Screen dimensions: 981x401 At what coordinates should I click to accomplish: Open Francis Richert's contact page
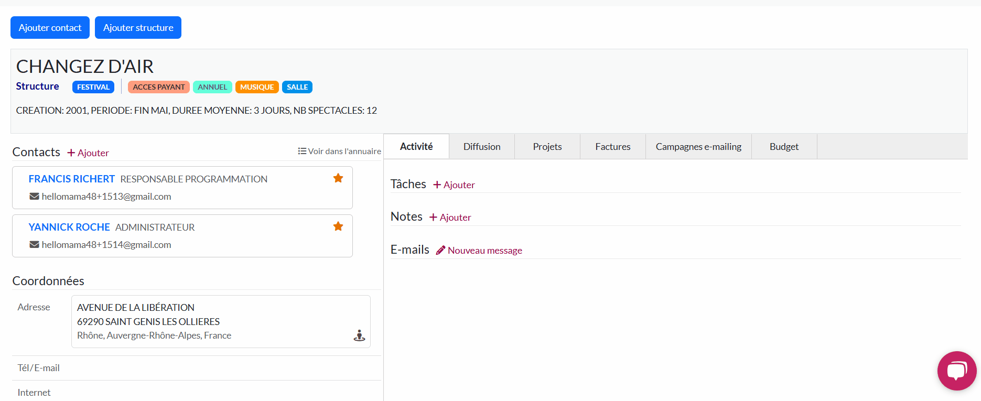(71, 179)
